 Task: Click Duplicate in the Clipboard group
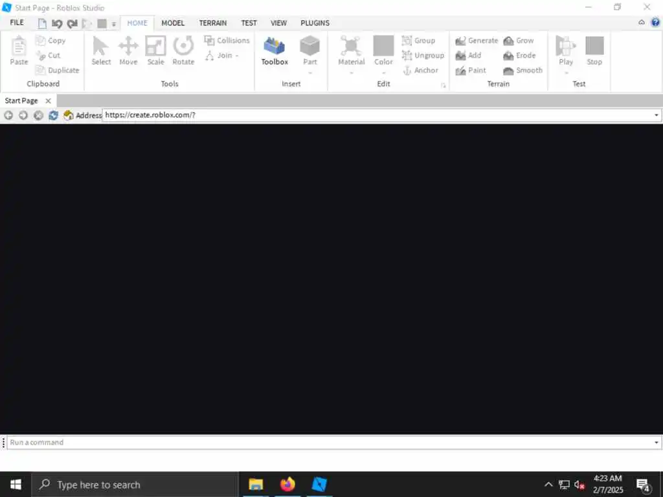(58, 70)
